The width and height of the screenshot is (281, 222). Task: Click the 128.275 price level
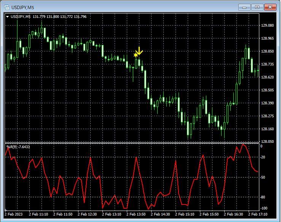[267, 116]
